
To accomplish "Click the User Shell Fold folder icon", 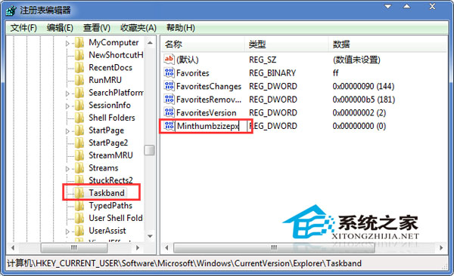I will pyautogui.click(x=79, y=218).
